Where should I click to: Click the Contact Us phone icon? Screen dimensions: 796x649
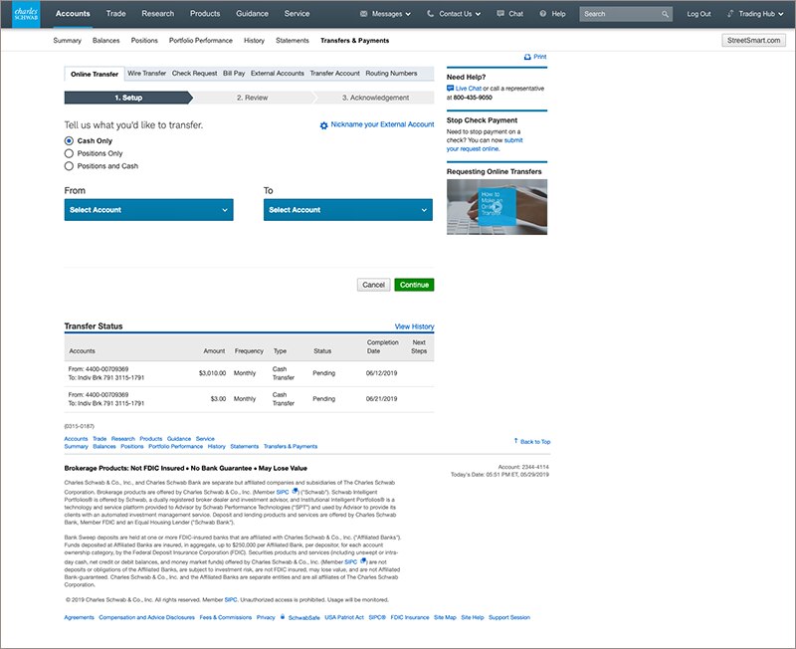431,14
